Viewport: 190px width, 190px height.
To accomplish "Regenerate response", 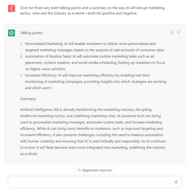I will 95,170.
